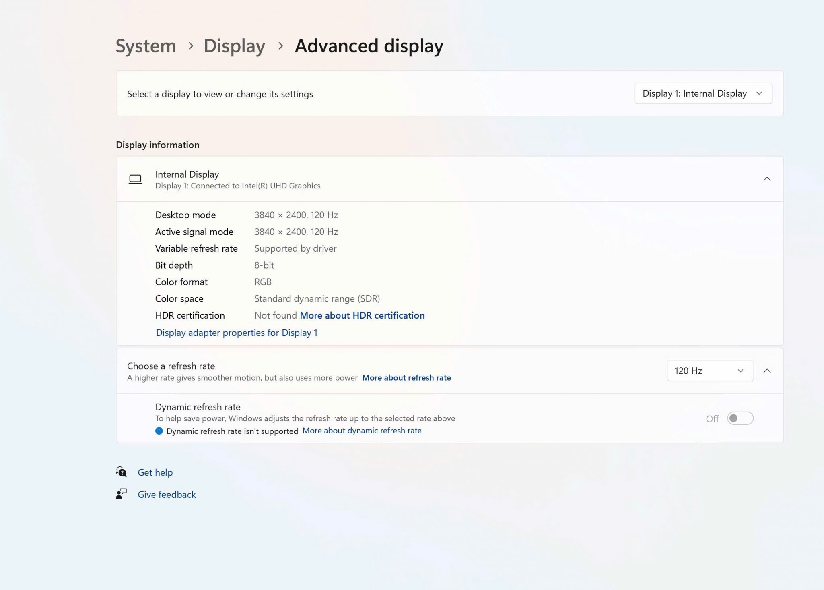The width and height of the screenshot is (824, 590).
Task: Click the Color space label
Action: click(179, 299)
